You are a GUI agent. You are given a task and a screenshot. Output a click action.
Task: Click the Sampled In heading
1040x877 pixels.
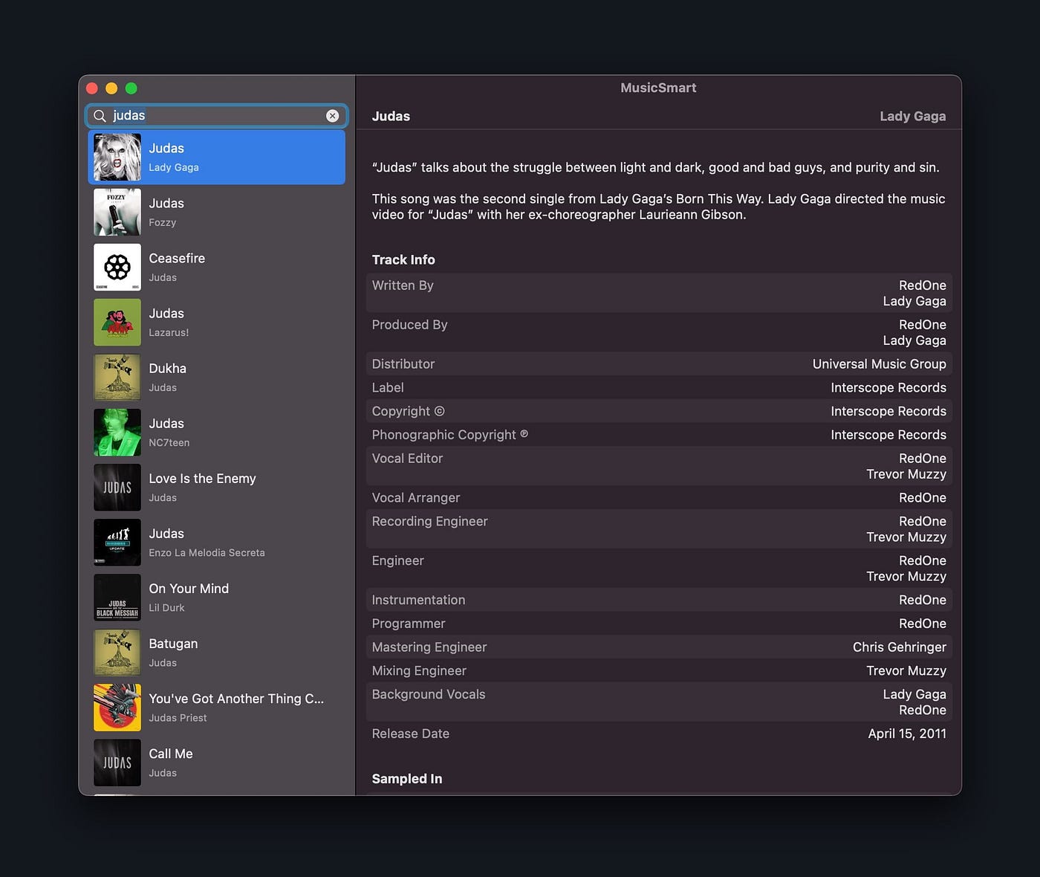pyautogui.click(x=407, y=779)
